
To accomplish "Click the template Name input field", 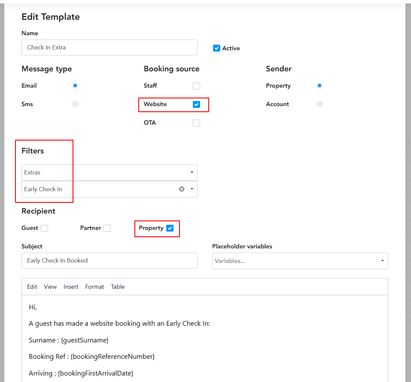I will coord(109,47).
